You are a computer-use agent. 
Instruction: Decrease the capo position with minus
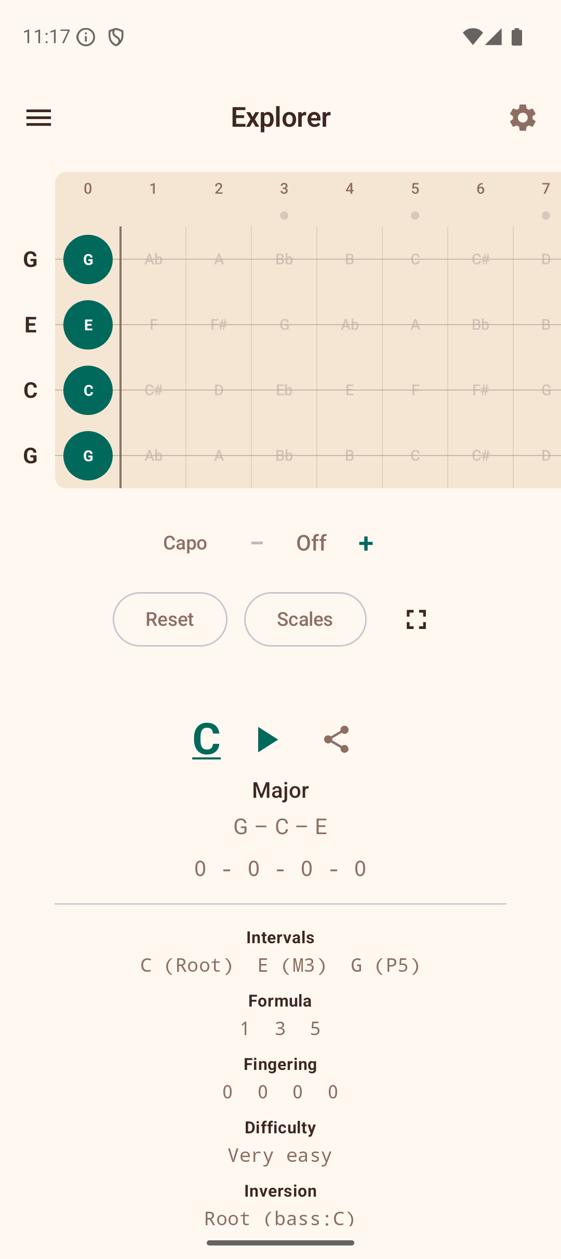pyautogui.click(x=257, y=543)
